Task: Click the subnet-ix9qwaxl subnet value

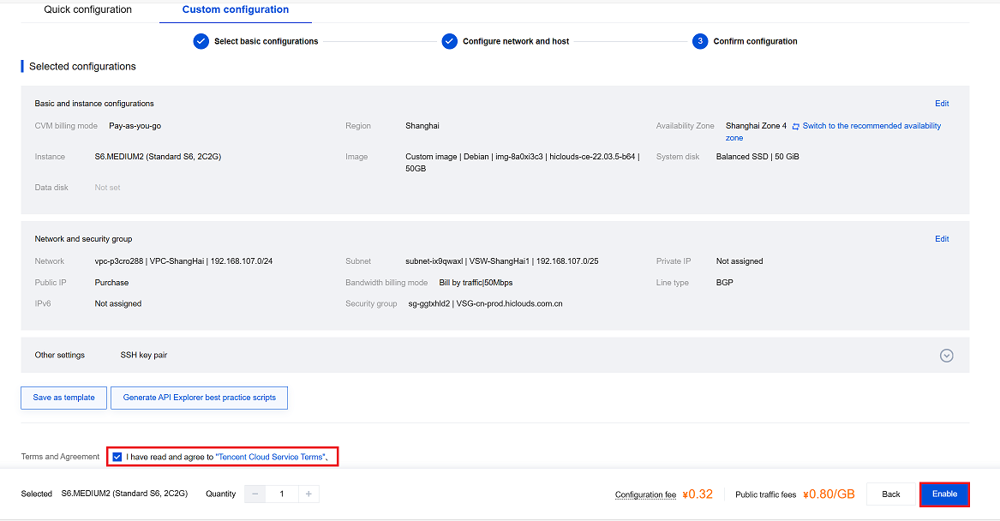Action: pyautogui.click(x=502, y=260)
